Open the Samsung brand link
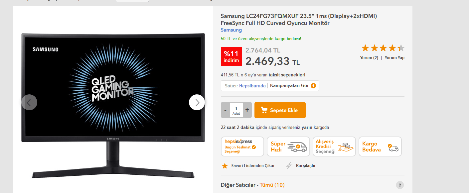This screenshot has height=193, width=469. click(x=231, y=30)
